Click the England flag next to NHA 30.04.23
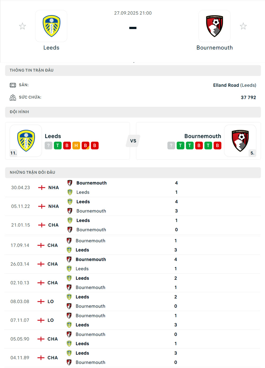This screenshot has height=368, width=265. tap(41, 187)
